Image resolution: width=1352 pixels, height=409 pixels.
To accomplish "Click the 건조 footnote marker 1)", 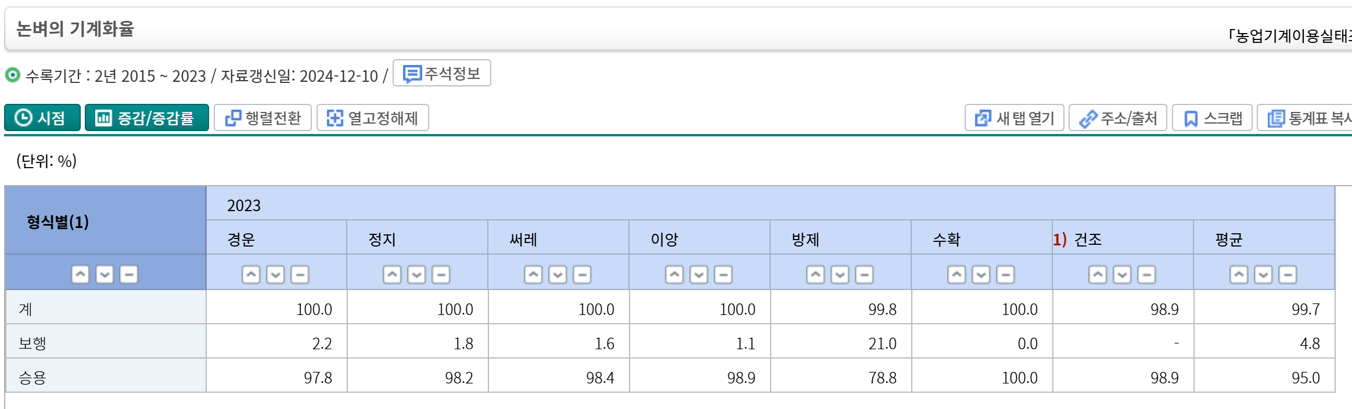I will 1060,240.
